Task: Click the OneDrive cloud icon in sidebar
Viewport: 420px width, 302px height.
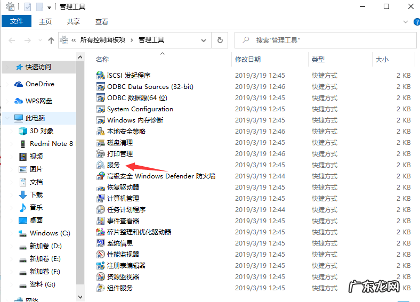Action: [19, 84]
